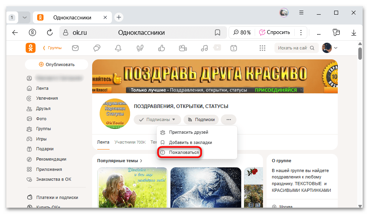This screenshot has height=214, width=369.
Task: Open Платежи и подписки in sidebar
Action: click(53, 197)
